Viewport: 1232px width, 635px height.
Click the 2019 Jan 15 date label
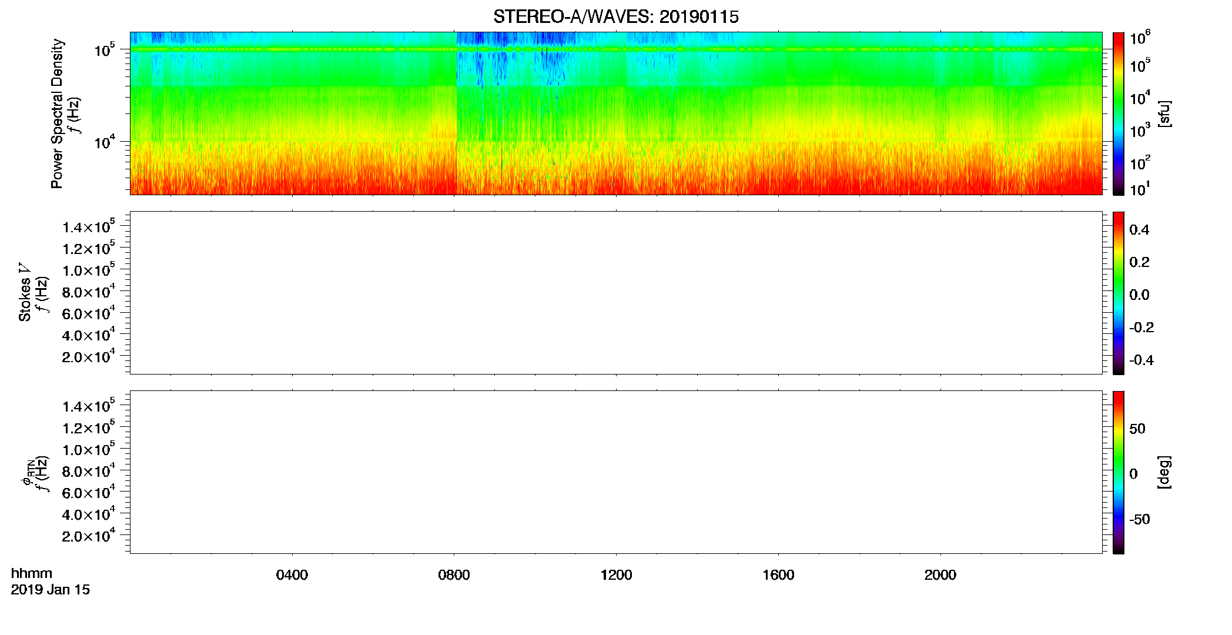pyautogui.click(x=50, y=590)
